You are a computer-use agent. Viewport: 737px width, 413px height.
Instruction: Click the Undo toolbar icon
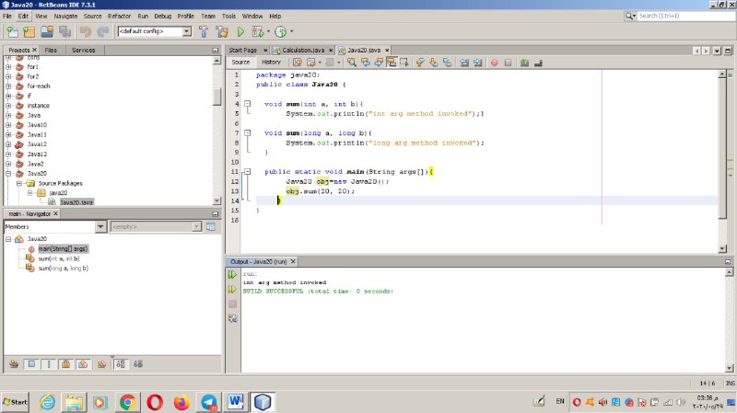point(85,31)
